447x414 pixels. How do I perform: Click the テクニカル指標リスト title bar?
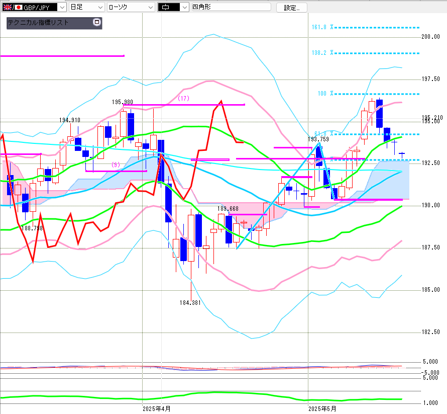point(54,23)
